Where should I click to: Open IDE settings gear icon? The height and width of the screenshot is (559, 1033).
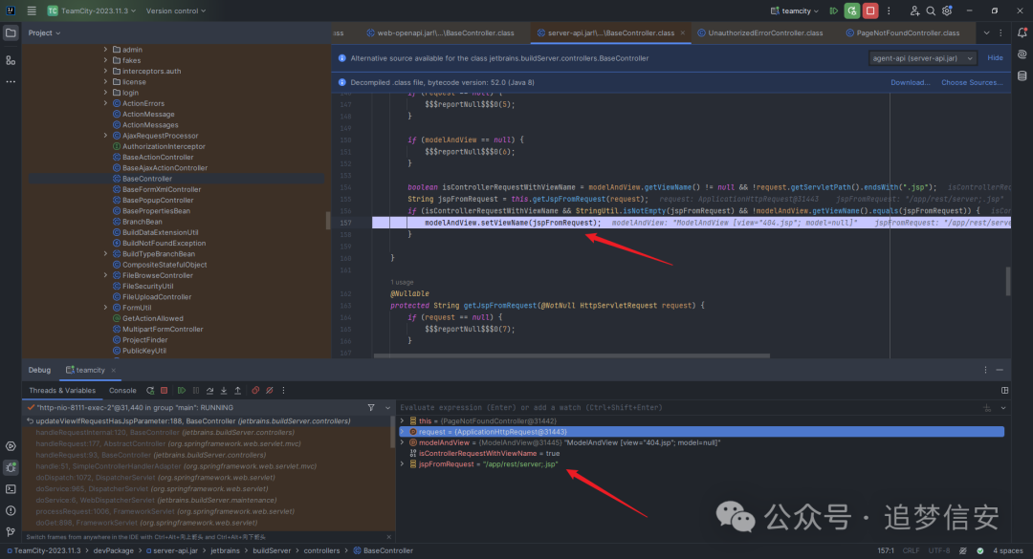coord(947,11)
